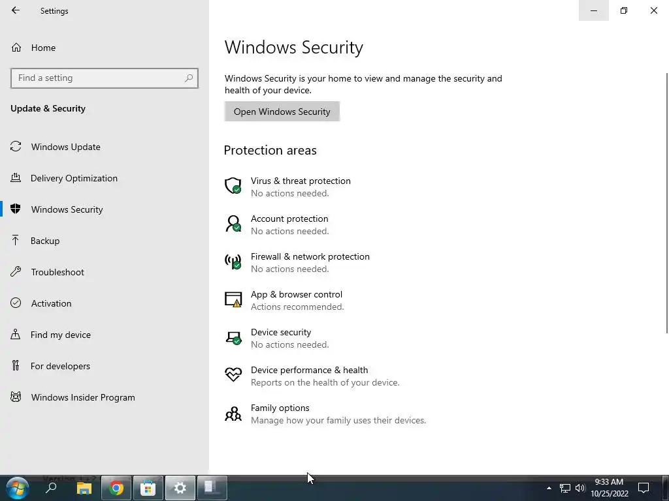Click the rightmost pinned taskbar app icon

pyautogui.click(x=212, y=488)
